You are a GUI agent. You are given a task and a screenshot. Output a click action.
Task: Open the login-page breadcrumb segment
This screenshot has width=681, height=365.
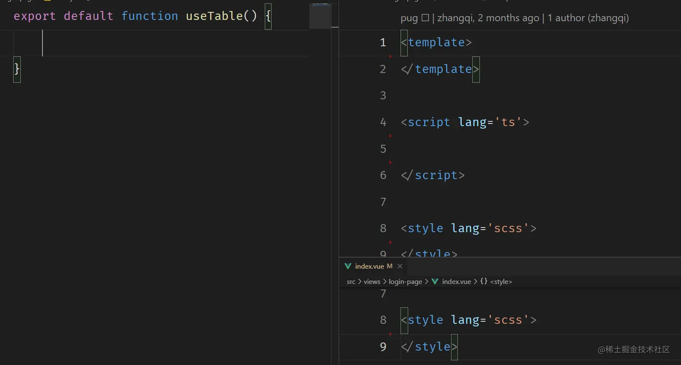click(405, 282)
